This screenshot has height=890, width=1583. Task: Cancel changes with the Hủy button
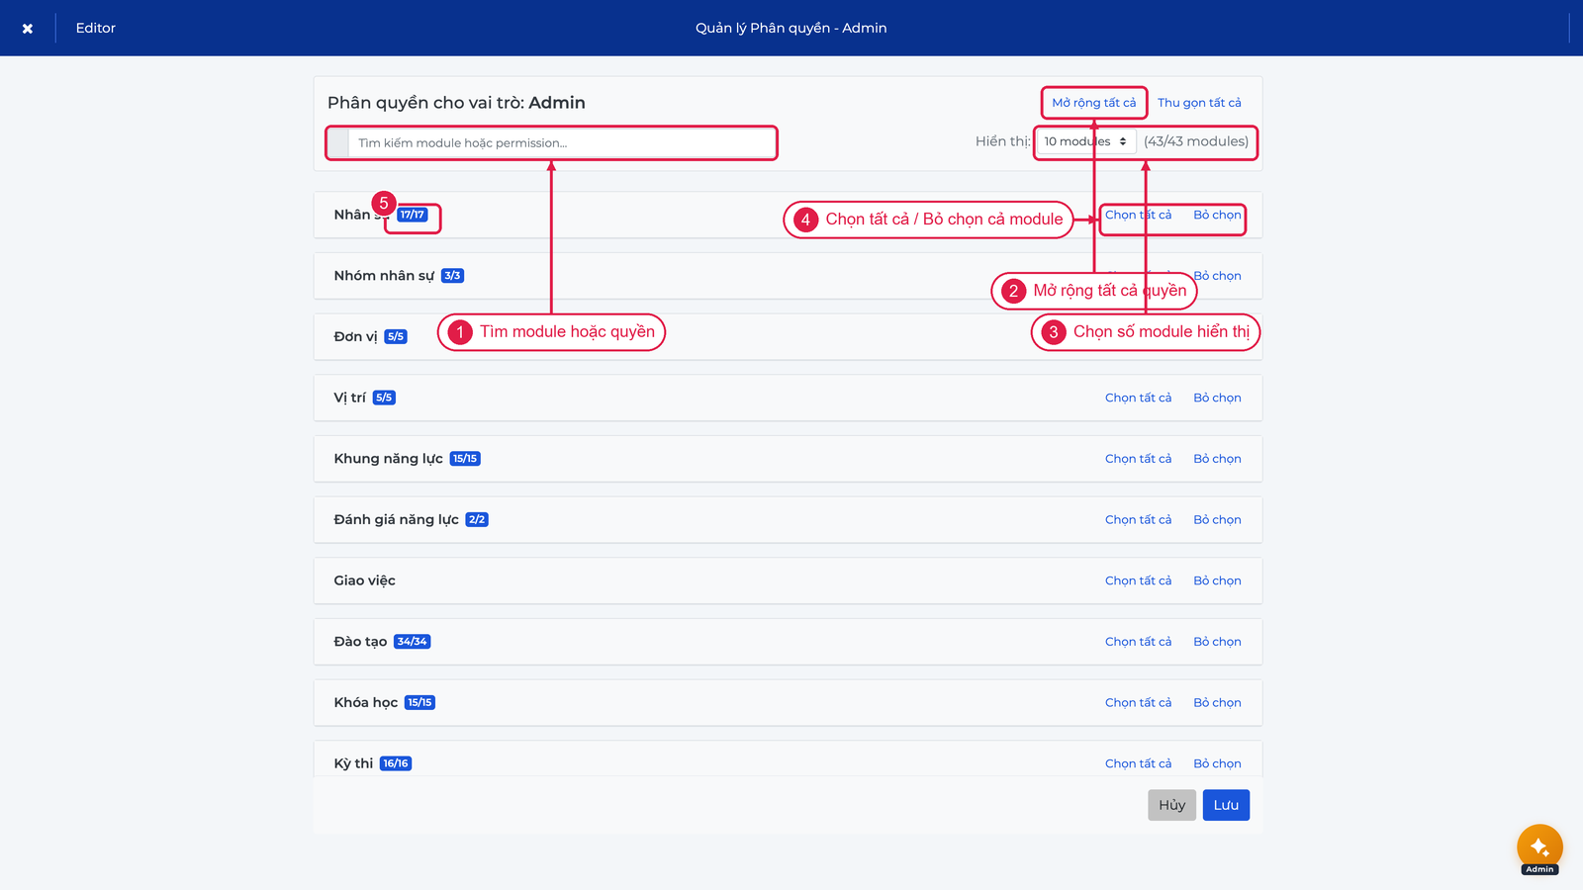click(x=1172, y=805)
